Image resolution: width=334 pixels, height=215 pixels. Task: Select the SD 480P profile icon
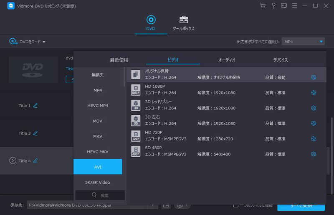click(x=136, y=151)
